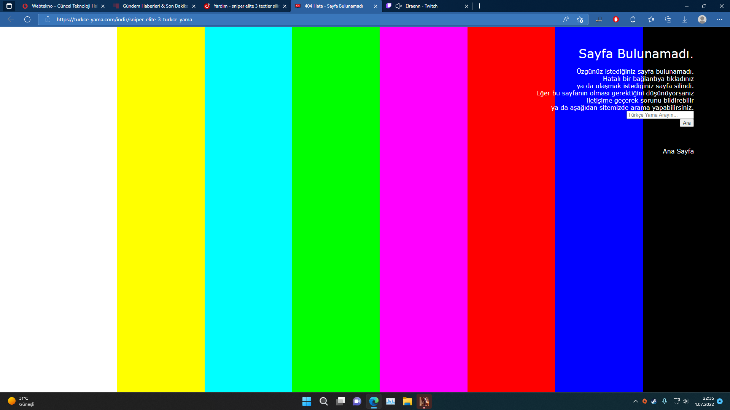Select the 404 Hata tab

[x=336, y=6]
